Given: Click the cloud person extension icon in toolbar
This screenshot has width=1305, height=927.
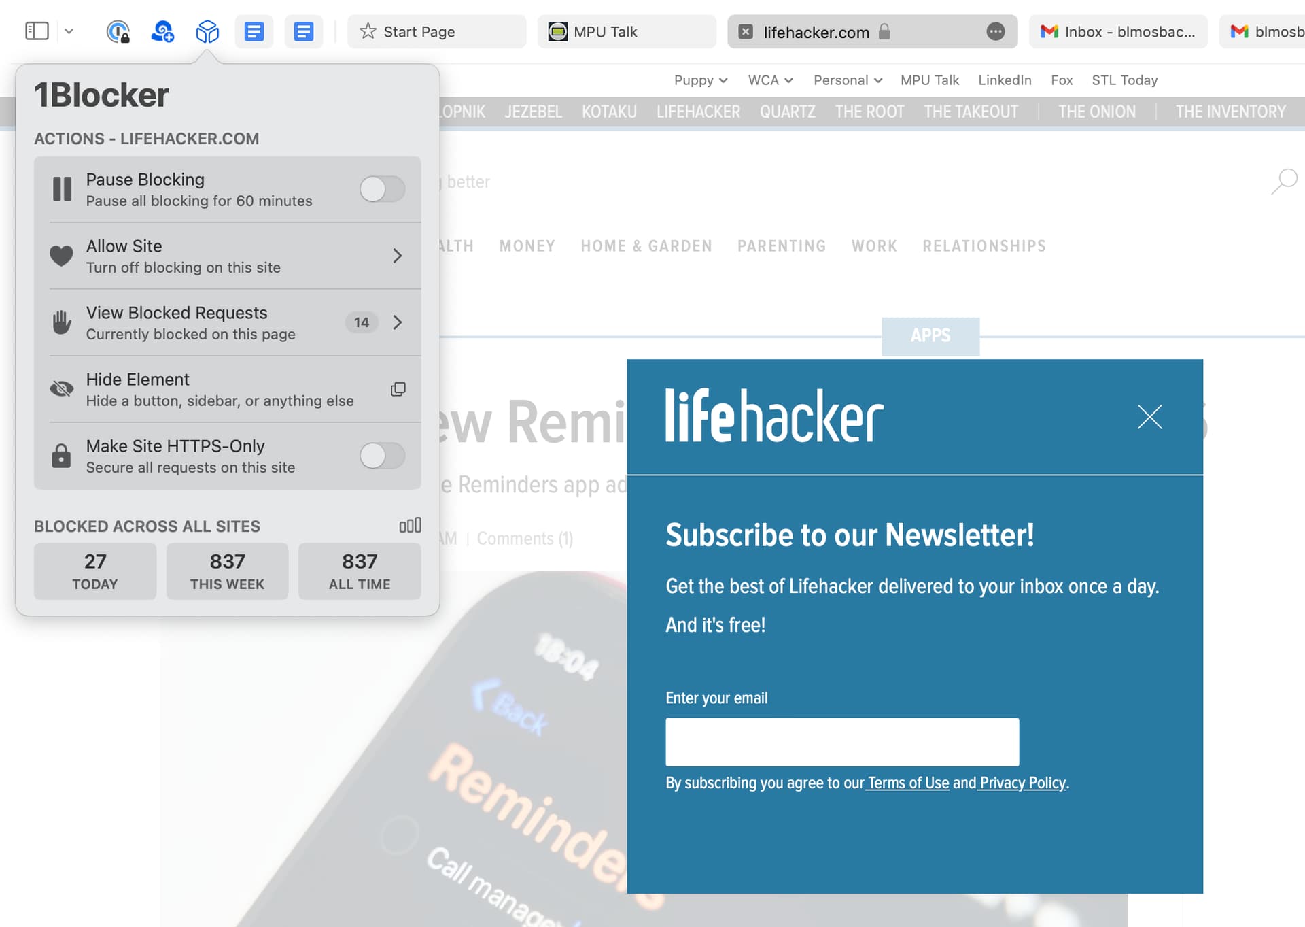Looking at the screenshot, I should click(x=162, y=31).
